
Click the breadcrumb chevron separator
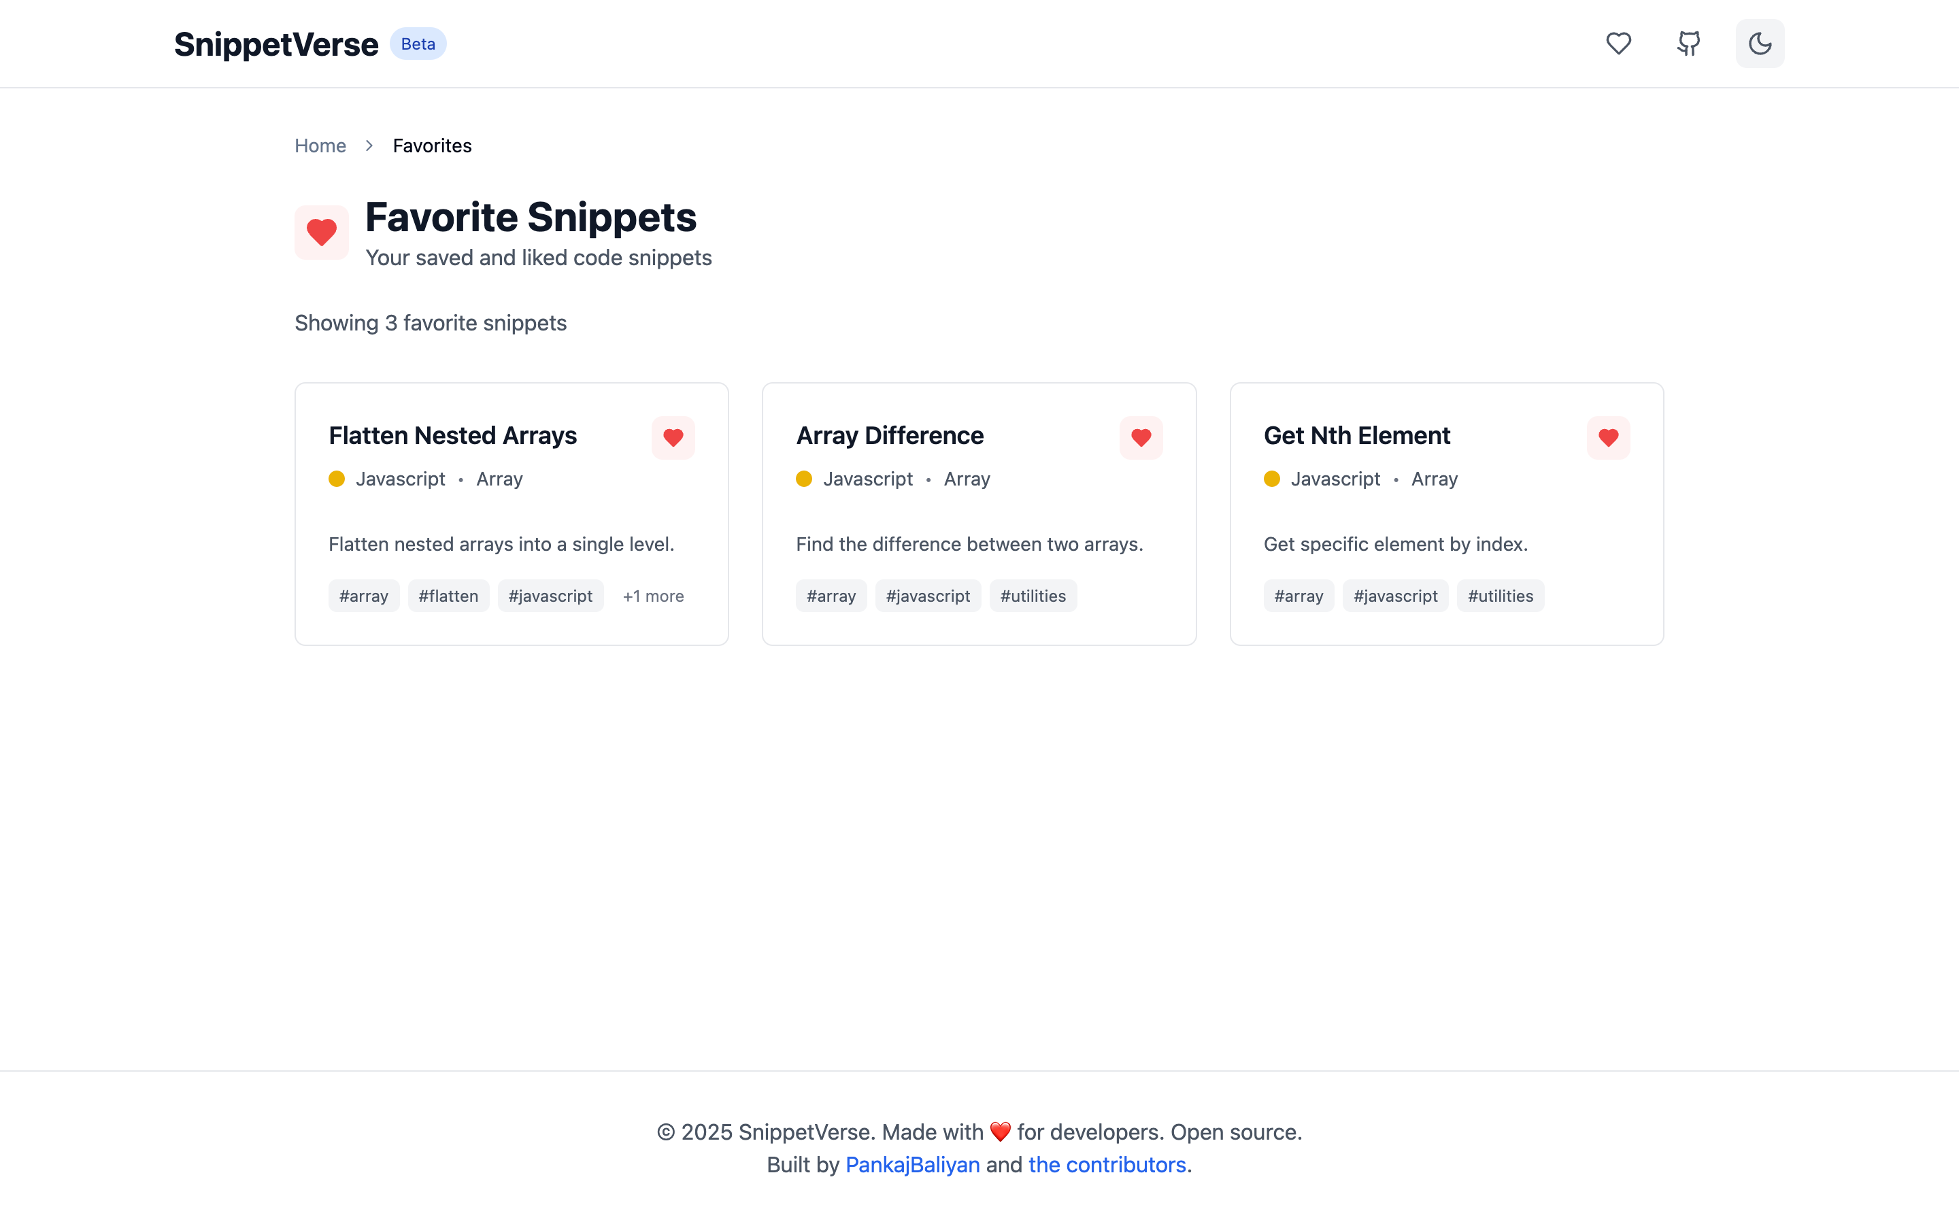[x=369, y=146]
